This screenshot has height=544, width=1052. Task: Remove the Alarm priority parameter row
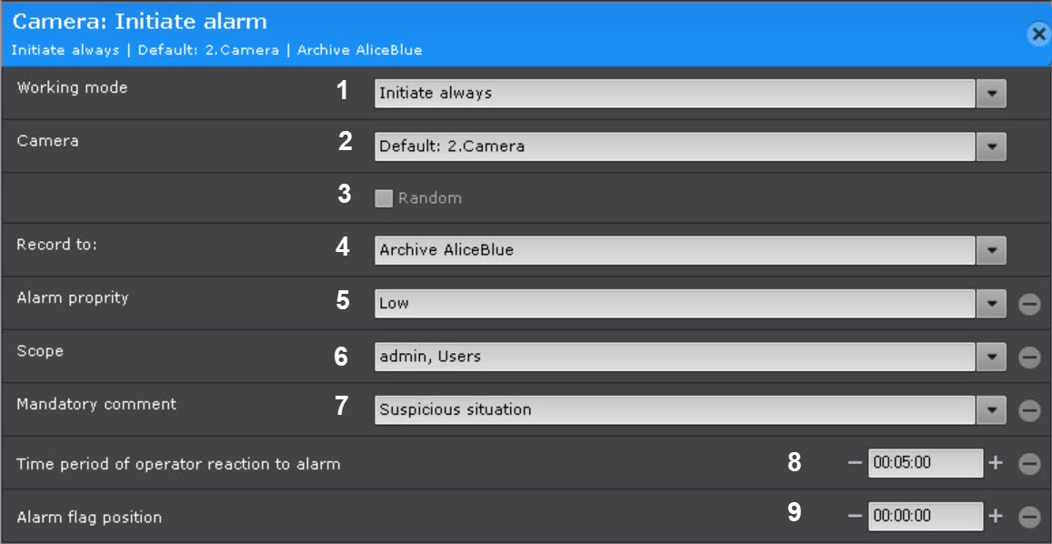[x=1029, y=304]
